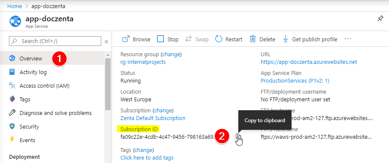Click the app-doczenta App Service icon
The width and height of the screenshot is (389, 163).
(15, 21)
